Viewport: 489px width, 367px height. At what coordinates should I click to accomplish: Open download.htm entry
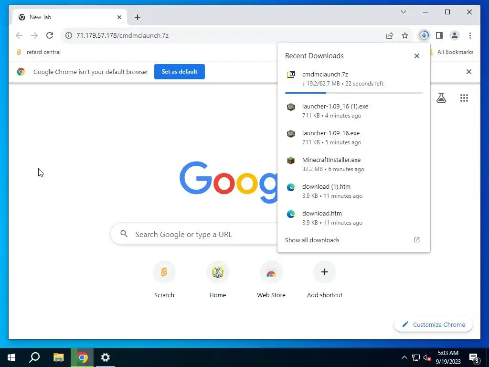tap(354, 218)
